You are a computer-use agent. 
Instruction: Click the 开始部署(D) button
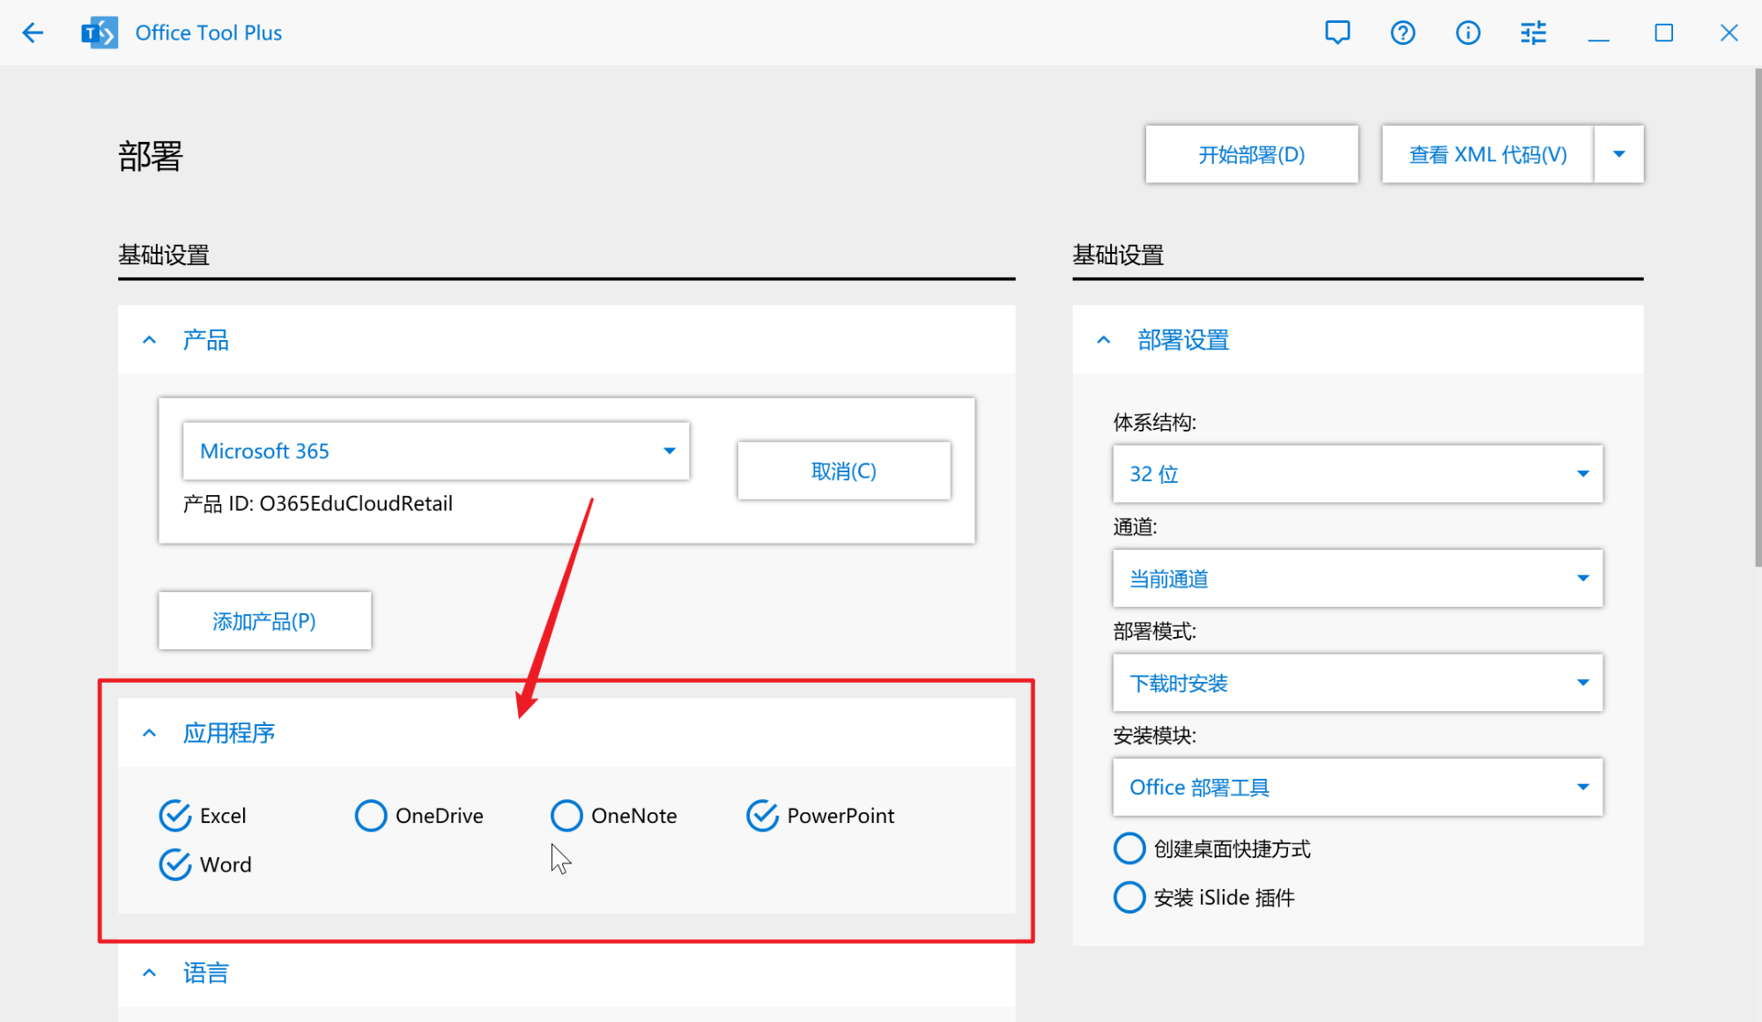click(x=1252, y=154)
